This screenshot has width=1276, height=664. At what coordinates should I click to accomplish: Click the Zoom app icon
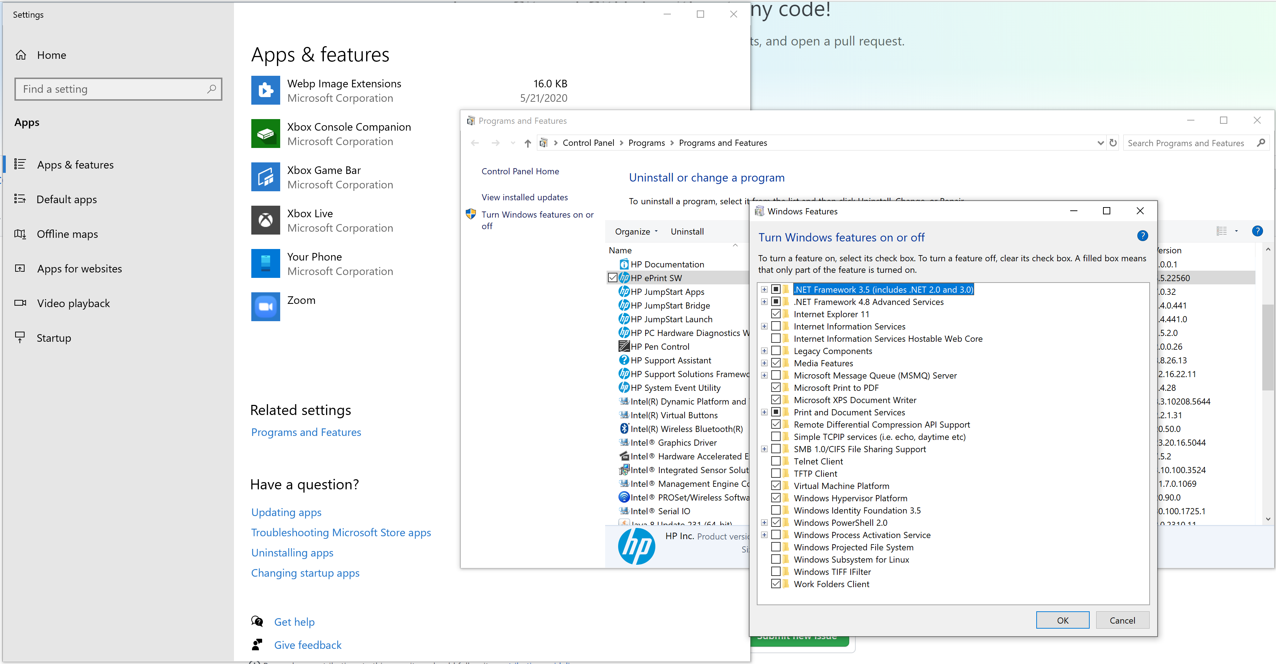(265, 306)
